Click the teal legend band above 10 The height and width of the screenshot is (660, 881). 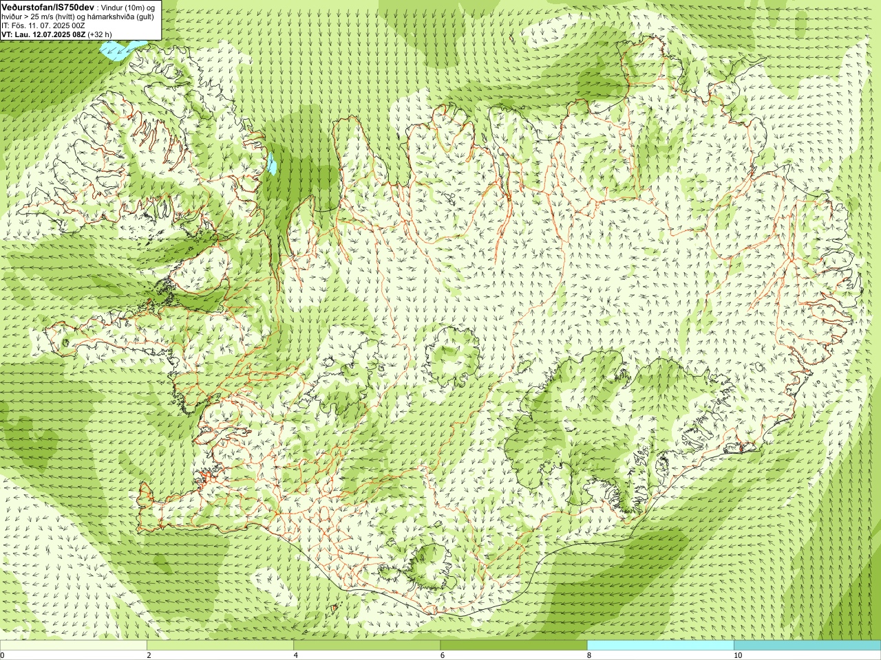coord(807,646)
